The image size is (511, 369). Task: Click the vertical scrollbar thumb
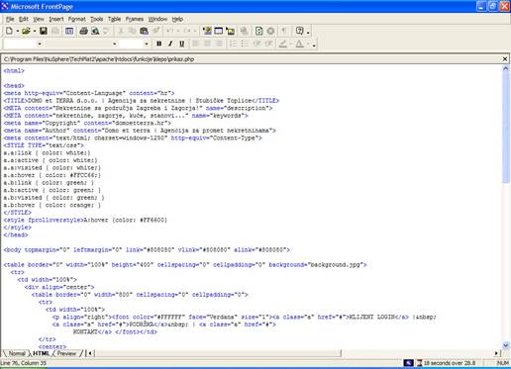506,128
